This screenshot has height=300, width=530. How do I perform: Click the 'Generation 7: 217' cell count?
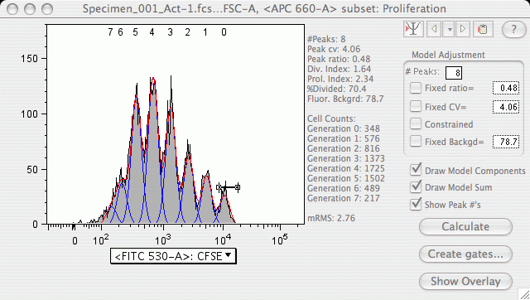tap(344, 198)
